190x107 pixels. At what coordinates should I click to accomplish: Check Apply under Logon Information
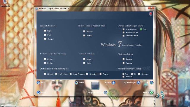coord(84,59)
